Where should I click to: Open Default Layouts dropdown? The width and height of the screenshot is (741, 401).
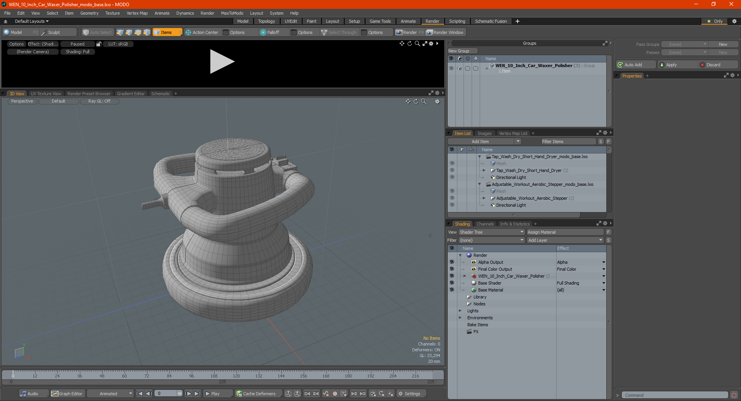(x=32, y=21)
